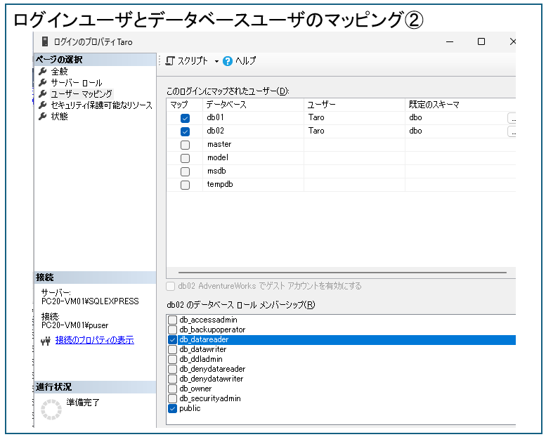Click the dbo schema cell for db01

(x=456, y=118)
